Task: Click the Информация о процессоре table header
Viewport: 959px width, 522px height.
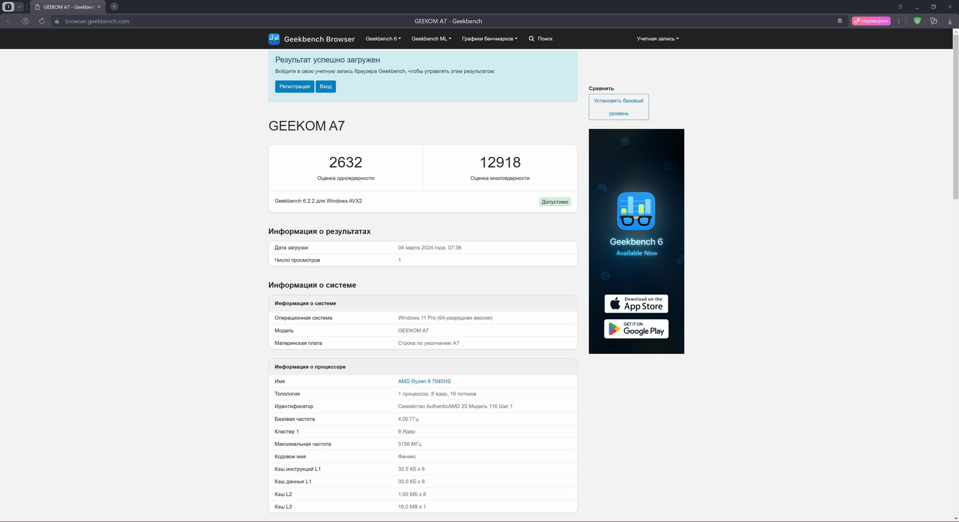Action: point(423,367)
